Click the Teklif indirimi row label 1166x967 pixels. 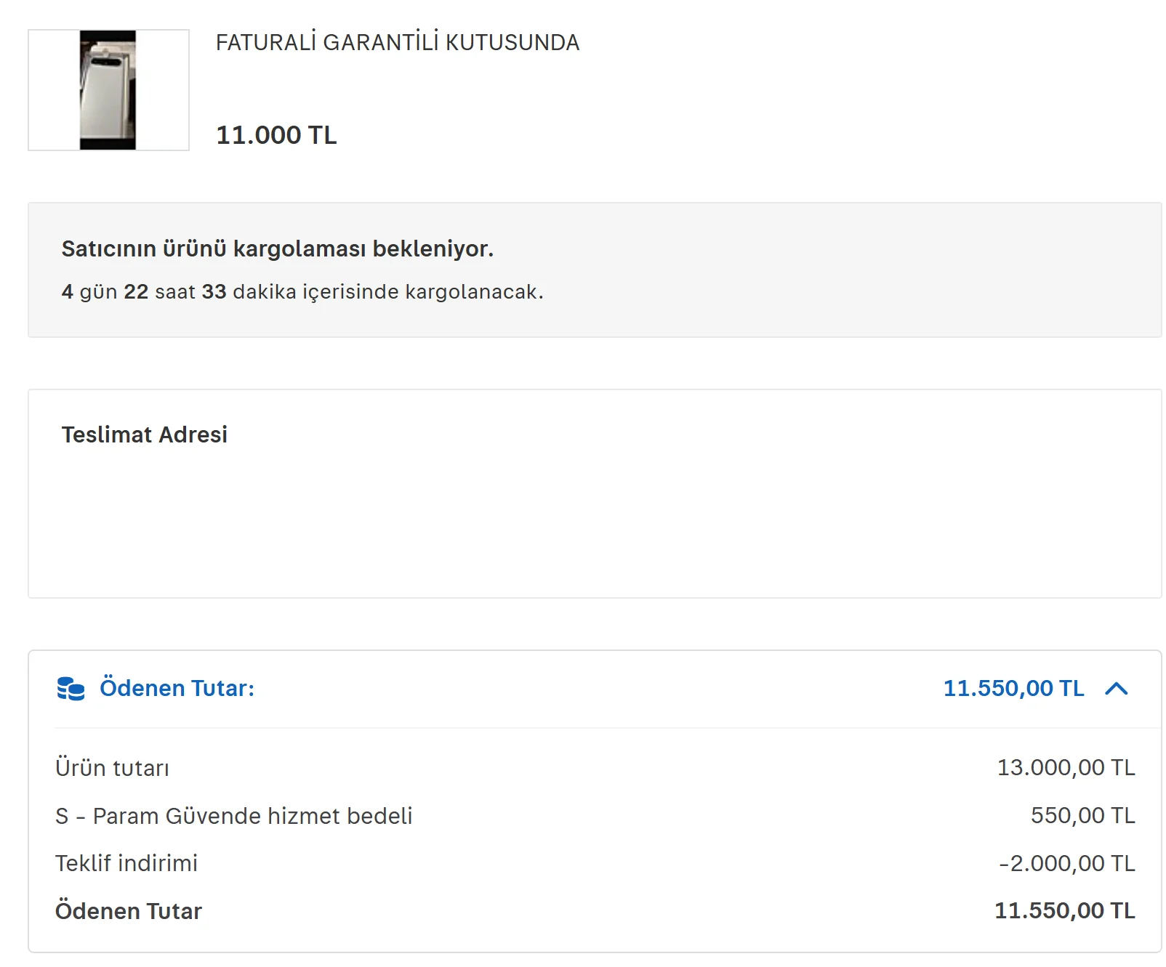126,863
